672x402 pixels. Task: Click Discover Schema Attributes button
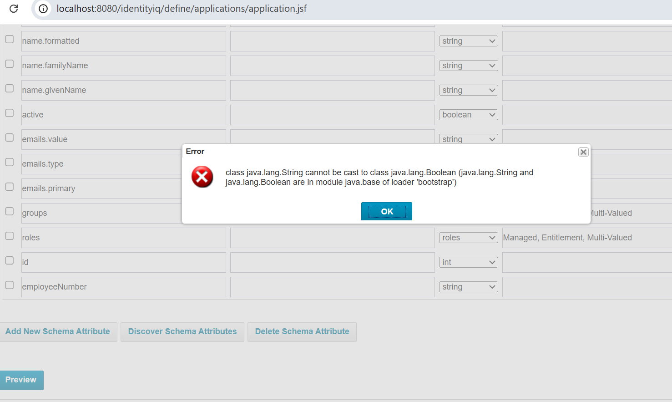point(182,332)
